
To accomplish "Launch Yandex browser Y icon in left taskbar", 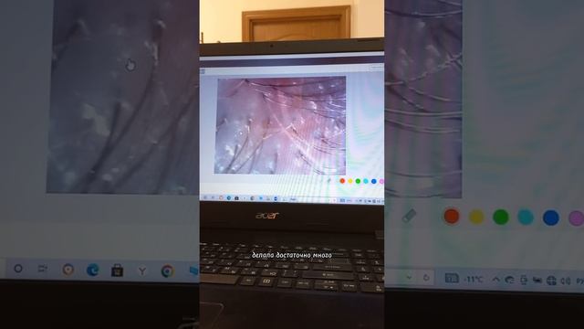I will [142, 271].
